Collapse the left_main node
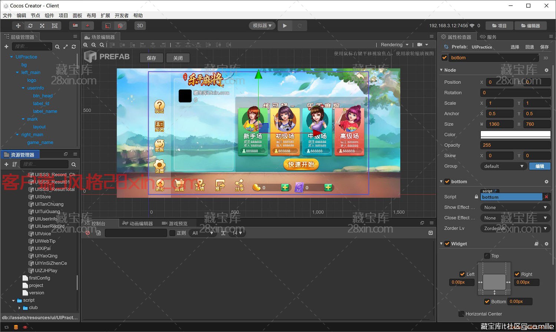This screenshot has width=556, height=332. pyautogui.click(x=17, y=73)
